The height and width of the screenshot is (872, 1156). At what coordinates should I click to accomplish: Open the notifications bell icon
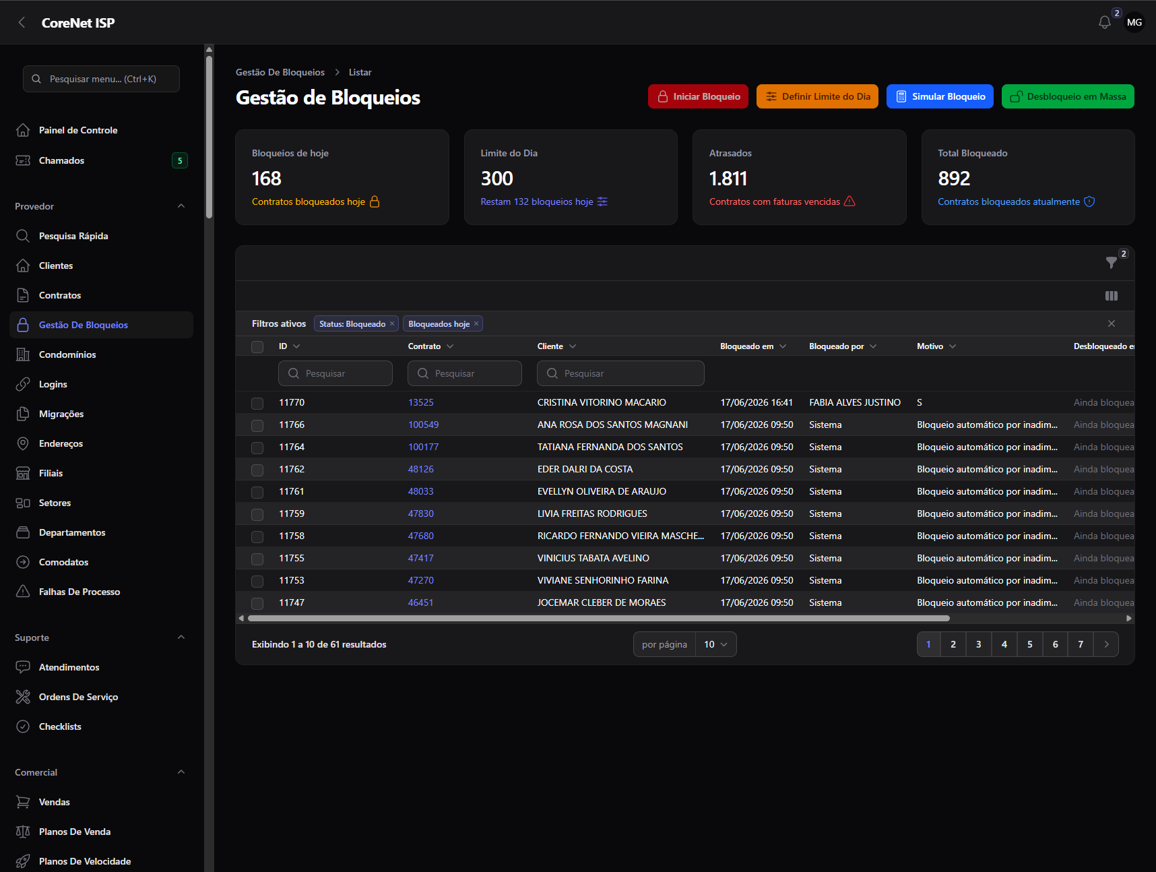point(1104,22)
